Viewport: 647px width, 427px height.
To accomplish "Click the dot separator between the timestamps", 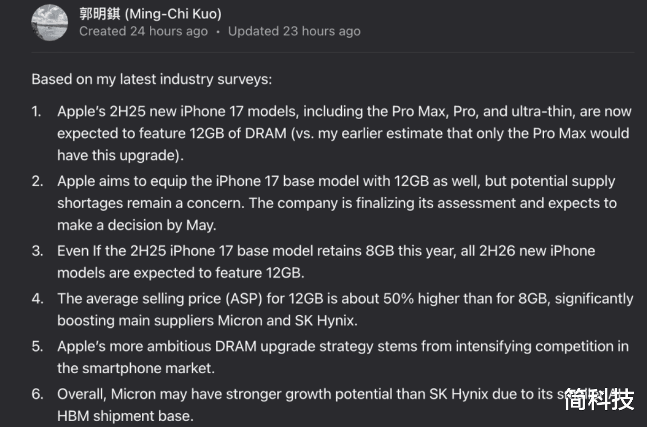I will pos(218,32).
